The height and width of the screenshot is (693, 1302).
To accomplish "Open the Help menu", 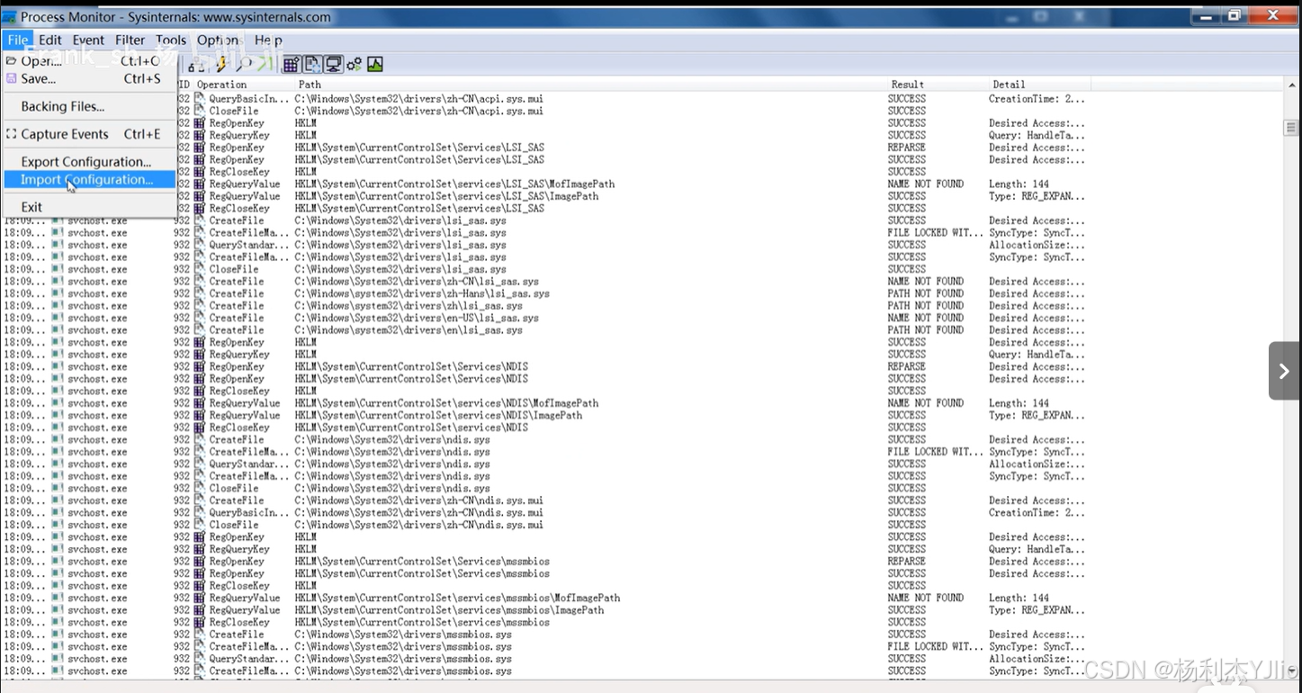I will (268, 40).
